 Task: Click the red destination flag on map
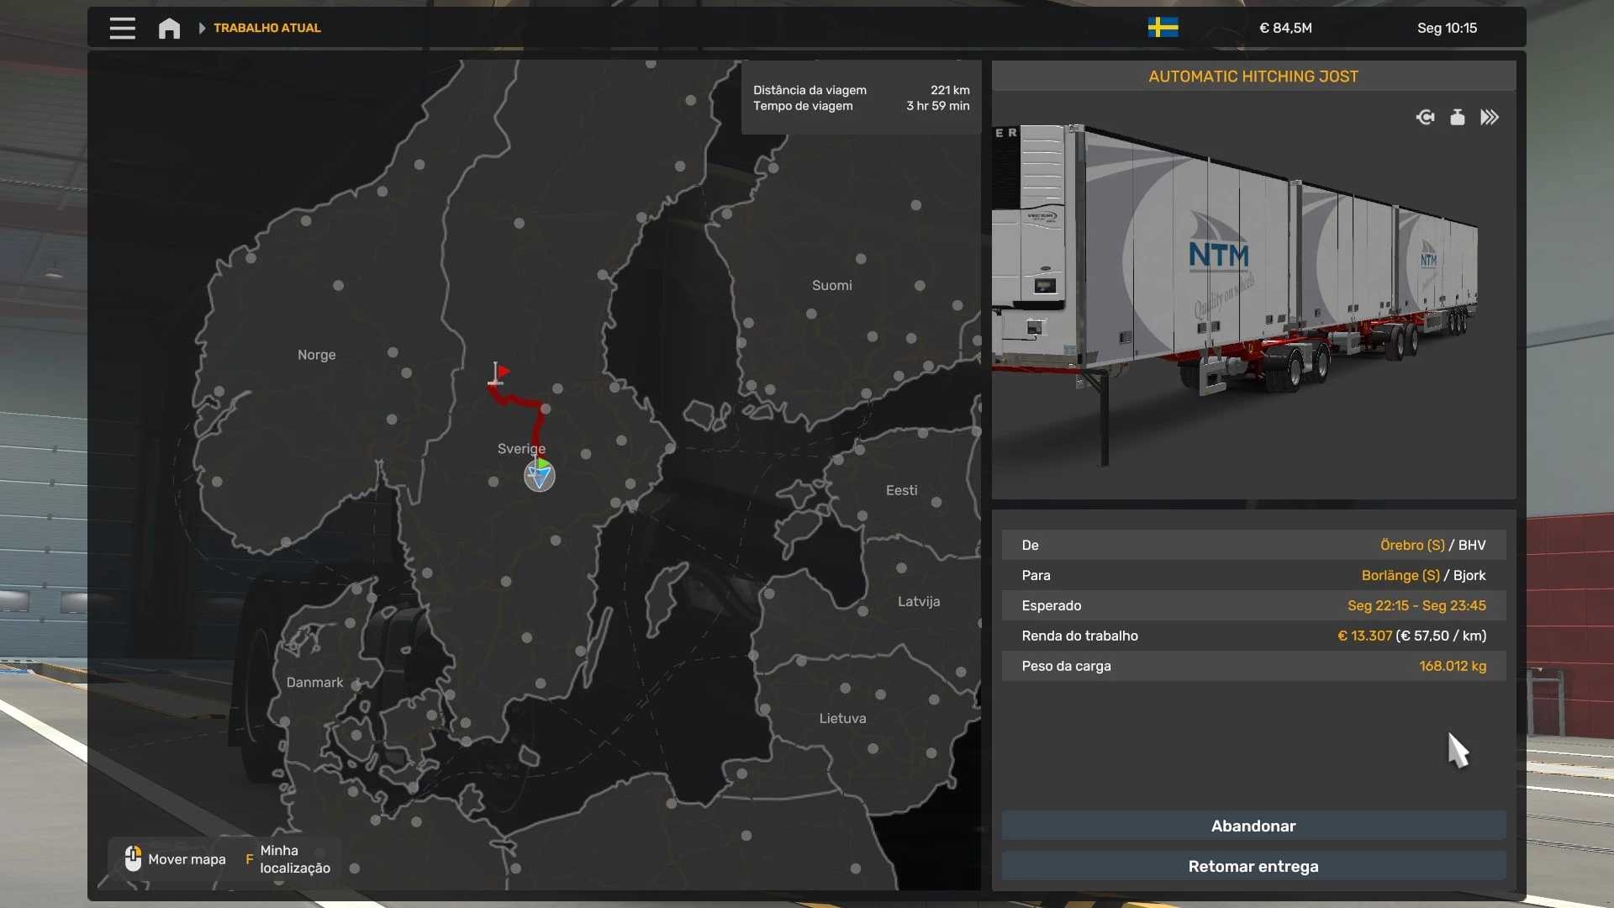498,373
